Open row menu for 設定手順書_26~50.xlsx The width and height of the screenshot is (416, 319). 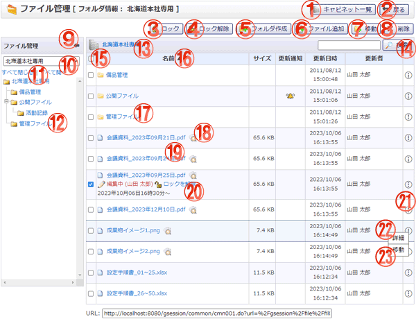408,293
